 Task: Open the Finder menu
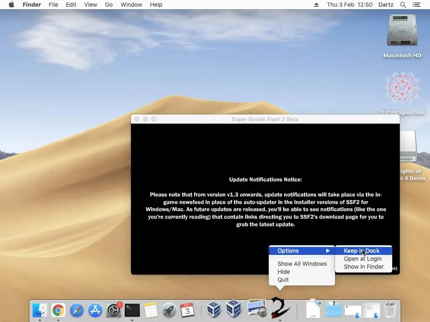[32, 5]
